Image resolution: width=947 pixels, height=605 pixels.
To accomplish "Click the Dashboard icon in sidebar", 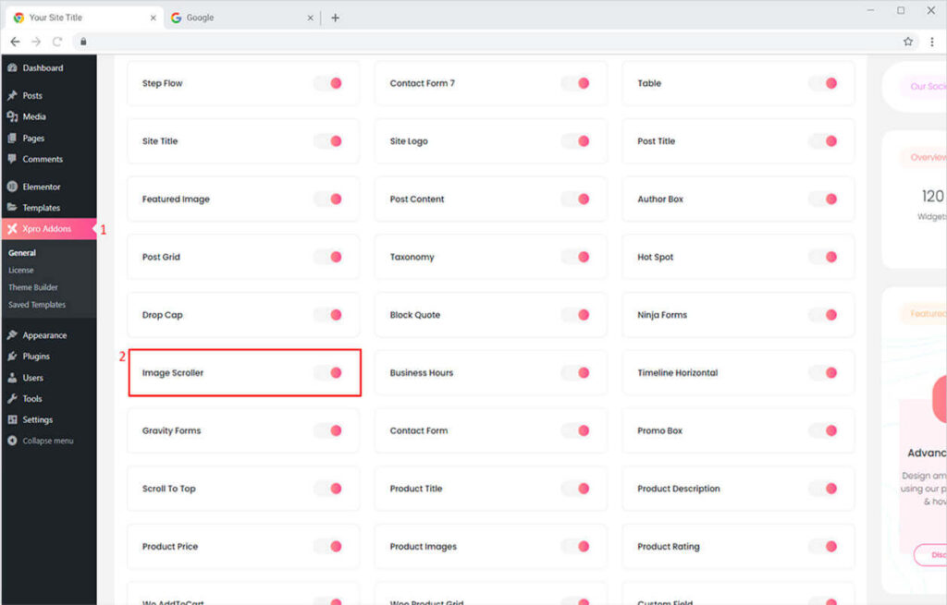I will pyautogui.click(x=12, y=68).
